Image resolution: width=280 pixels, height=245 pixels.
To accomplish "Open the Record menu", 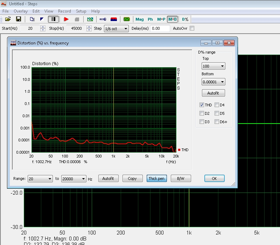I will coord(64,11).
